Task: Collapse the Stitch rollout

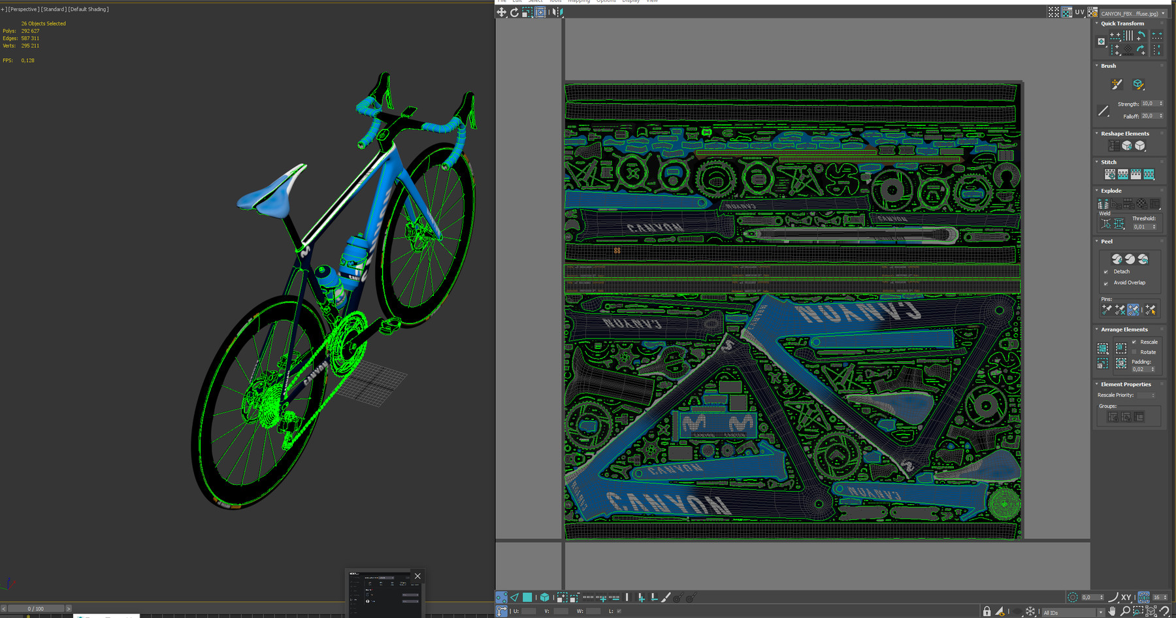Action: point(1097,162)
